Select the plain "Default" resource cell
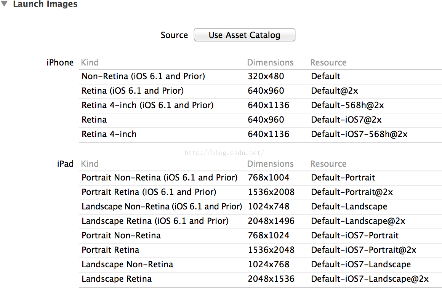The width and height of the screenshot is (442, 297). [325, 77]
